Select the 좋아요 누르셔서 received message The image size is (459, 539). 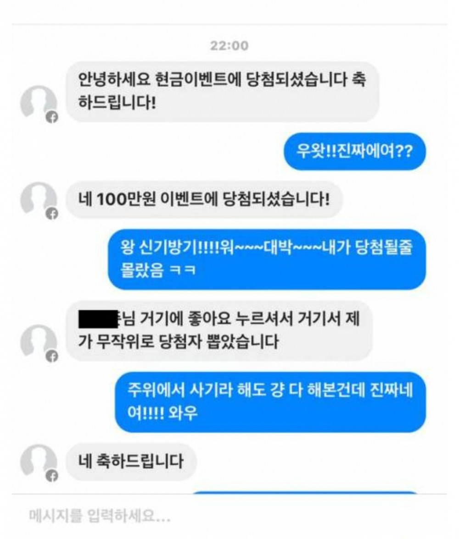pyautogui.click(x=219, y=331)
